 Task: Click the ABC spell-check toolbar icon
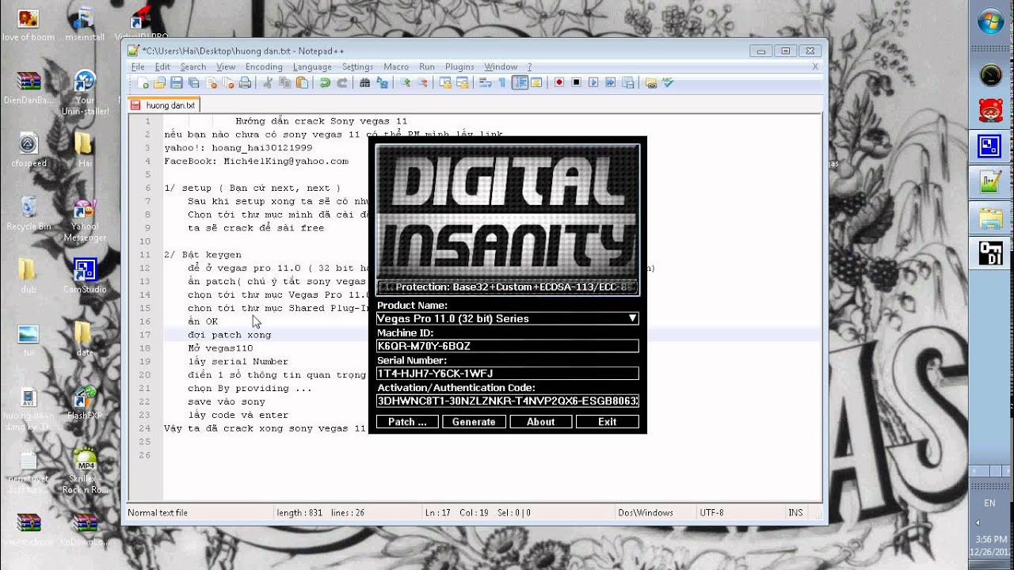(x=667, y=82)
